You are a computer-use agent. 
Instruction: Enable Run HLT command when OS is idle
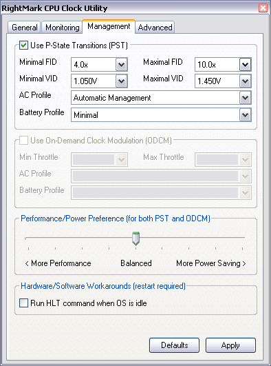(x=23, y=303)
